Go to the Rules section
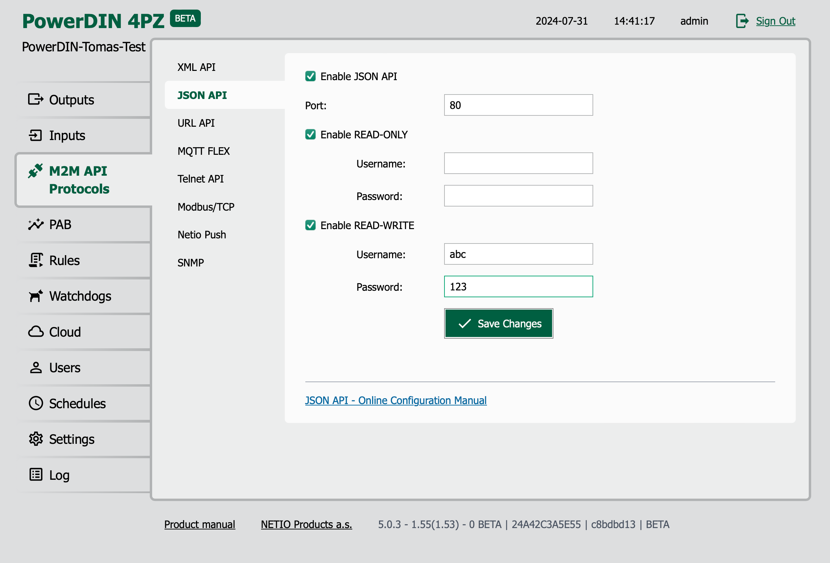830x563 pixels. pos(84,260)
